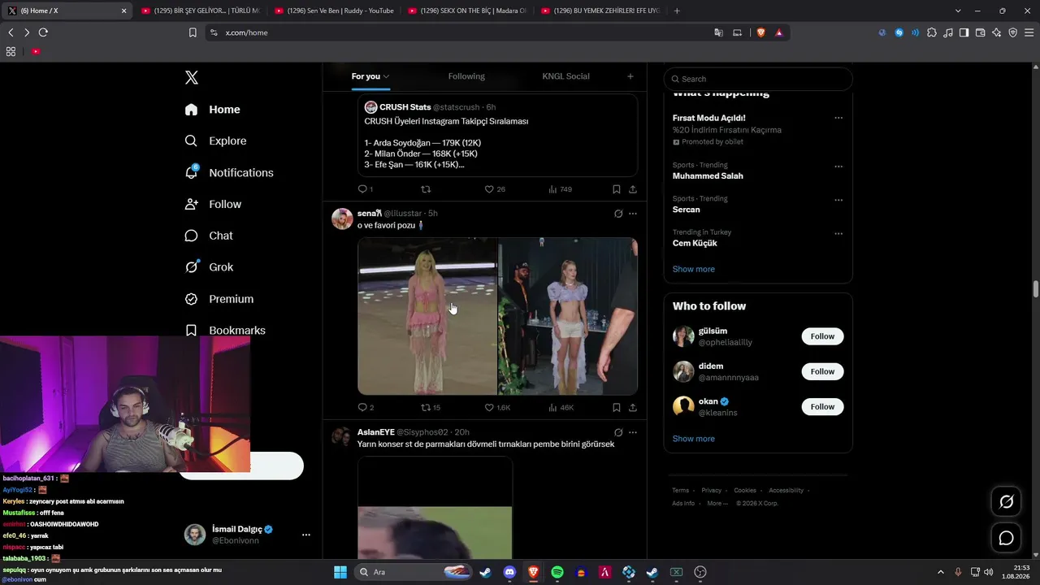The height and width of the screenshot is (585, 1040).
Task: Open AslanEYE's profile name link
Action: pyautogui.click(x=376, y=432)
